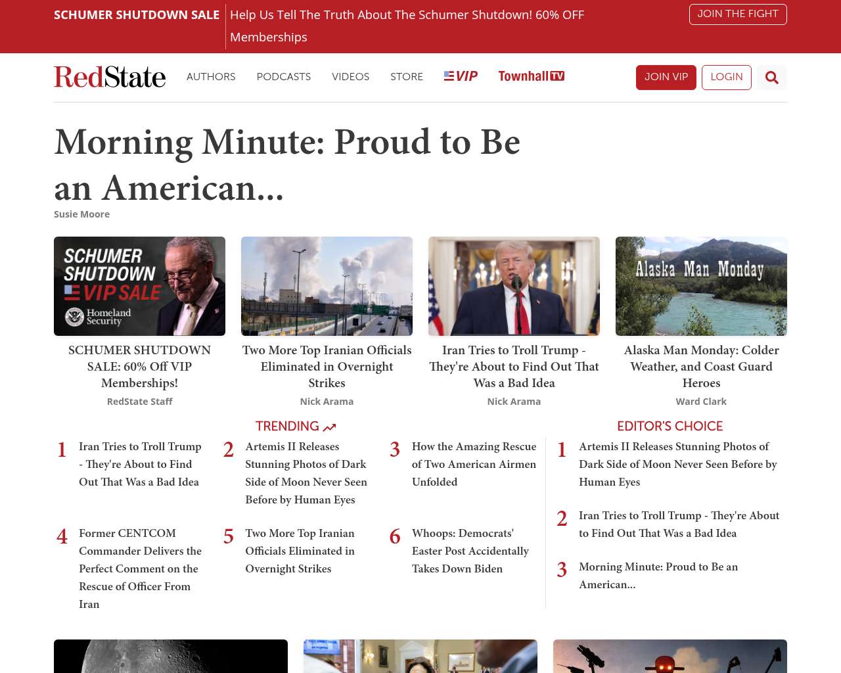This screenshot has height=673, width=841.
Task: Open the AUTHORS menu item
Action: click(x=211, y=77)
